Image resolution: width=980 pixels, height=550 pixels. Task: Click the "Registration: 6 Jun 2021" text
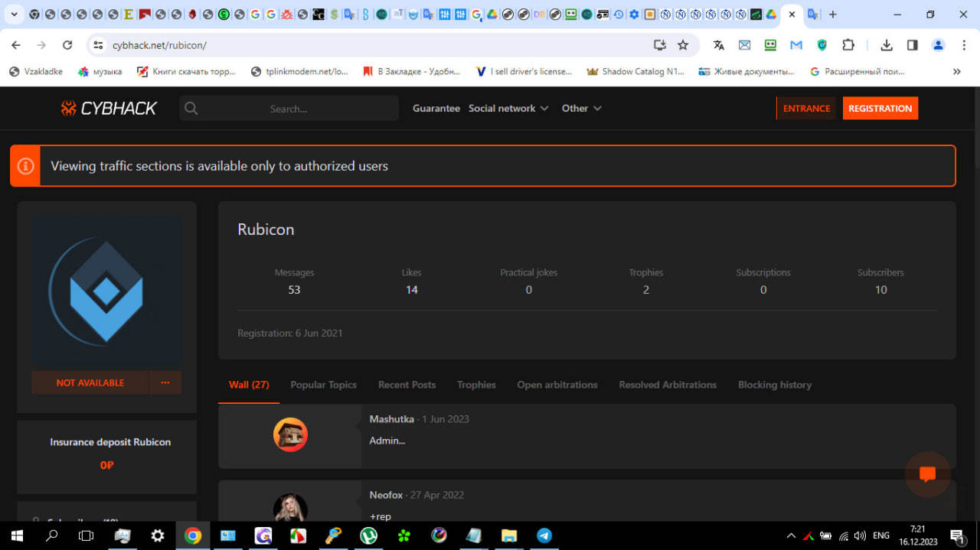click(290, 334)
